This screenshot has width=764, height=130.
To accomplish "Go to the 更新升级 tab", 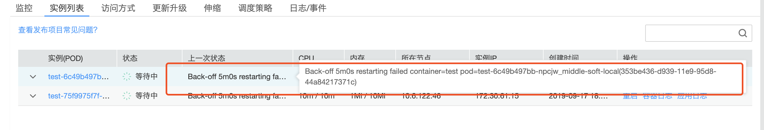I will tap(169, 8).
